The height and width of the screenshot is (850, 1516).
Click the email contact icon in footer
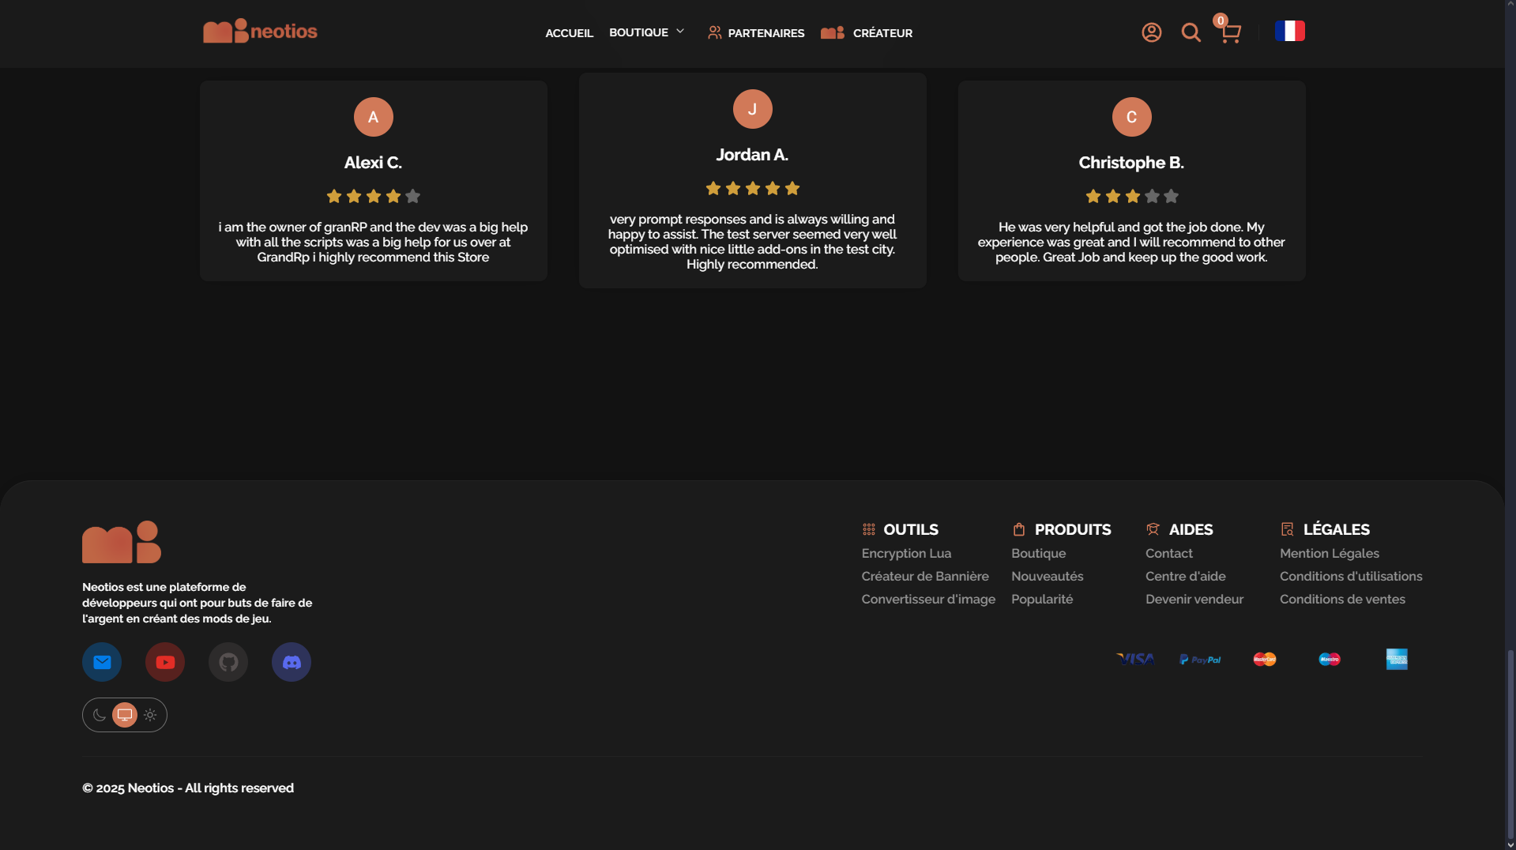pos(102,662)
